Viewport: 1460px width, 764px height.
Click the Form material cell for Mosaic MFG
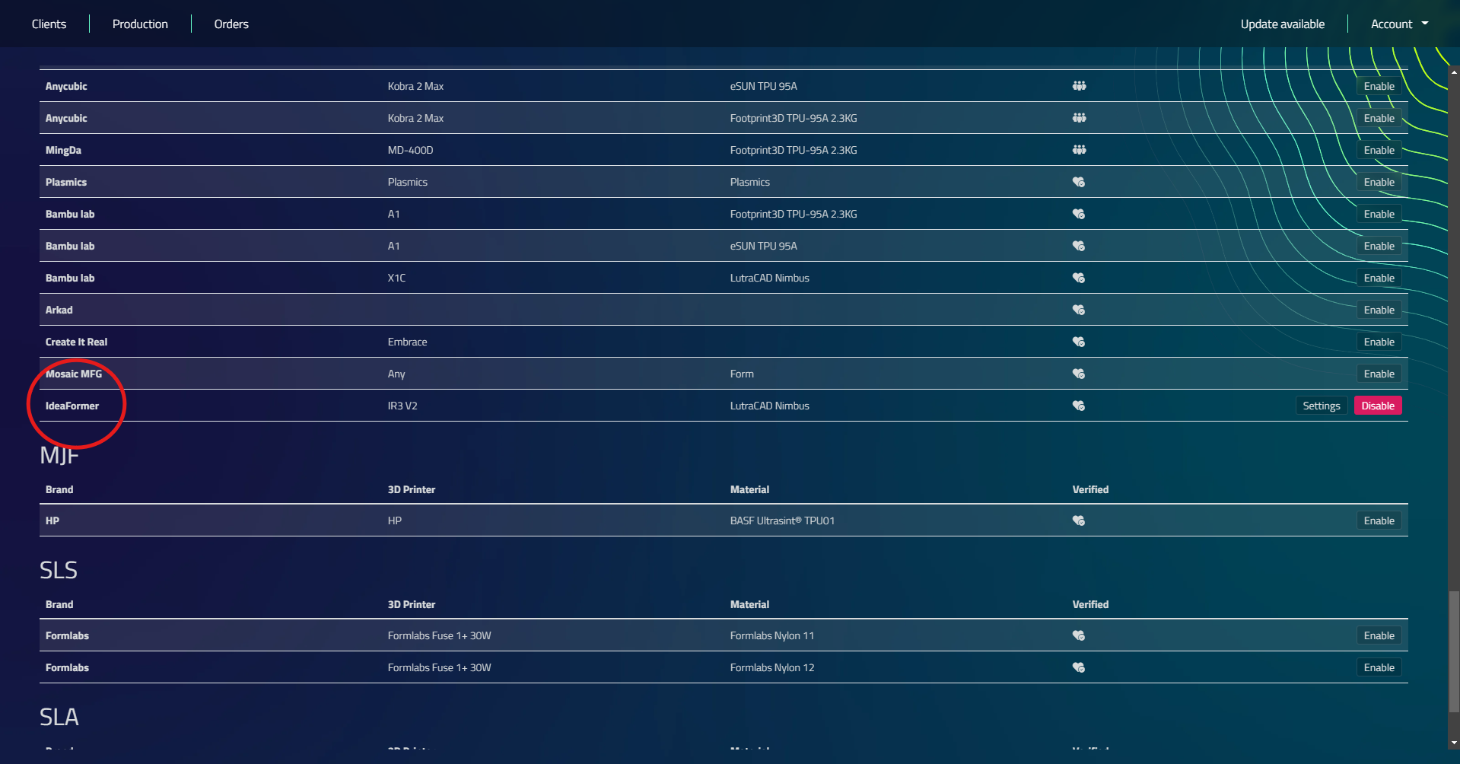(x=742, y=374)
